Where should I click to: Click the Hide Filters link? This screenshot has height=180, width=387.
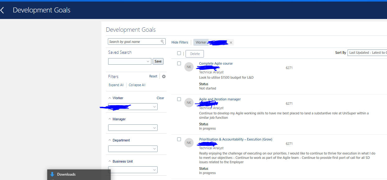[x=180, y=42]
